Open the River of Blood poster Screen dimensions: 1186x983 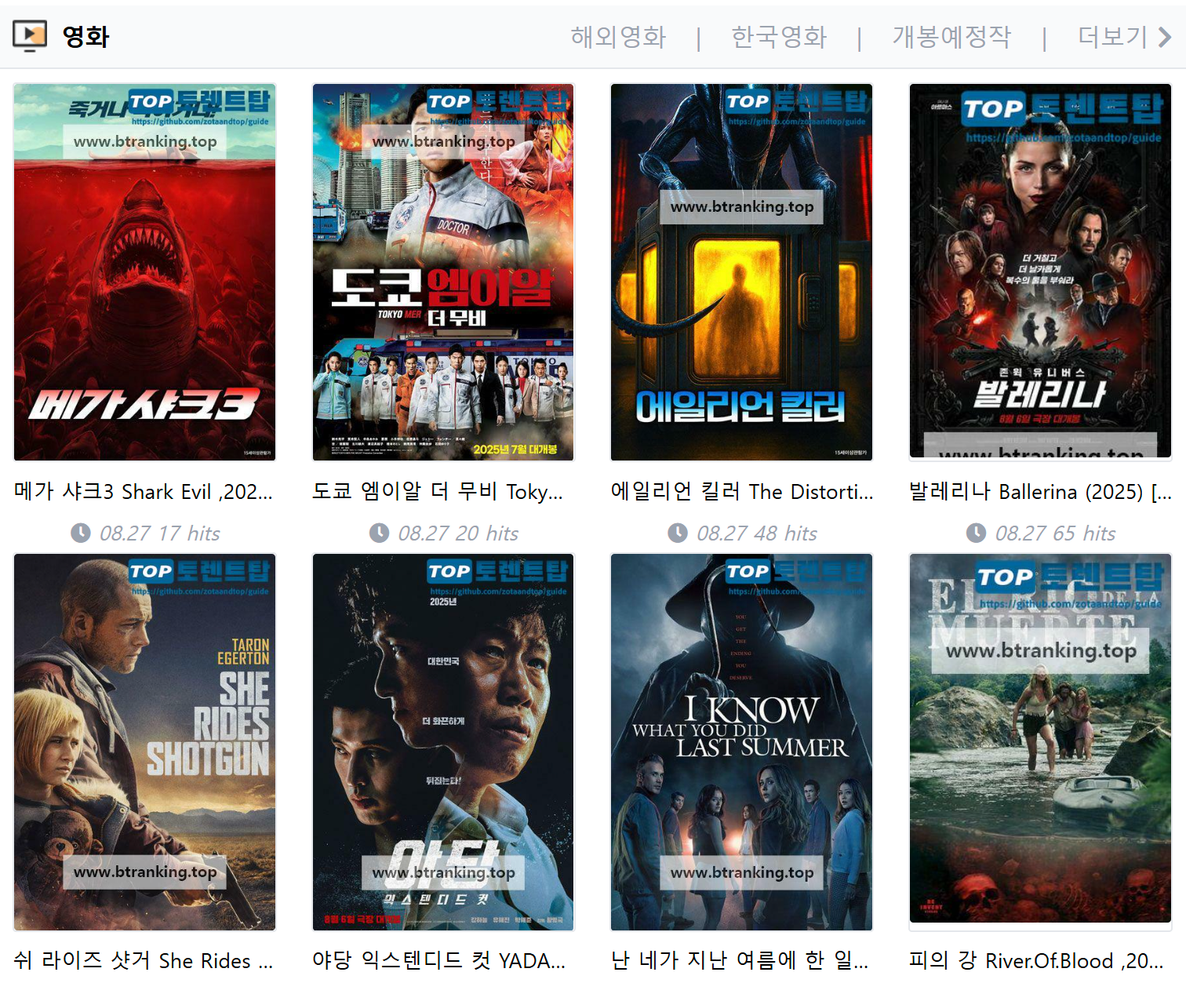coord(1040,741)
